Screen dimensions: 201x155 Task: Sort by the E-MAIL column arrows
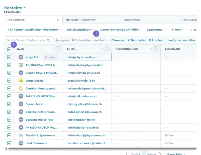tap(102, 49)
